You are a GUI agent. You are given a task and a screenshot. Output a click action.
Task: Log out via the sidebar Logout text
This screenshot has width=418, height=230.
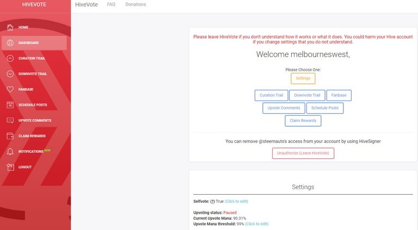click(25, 167)
